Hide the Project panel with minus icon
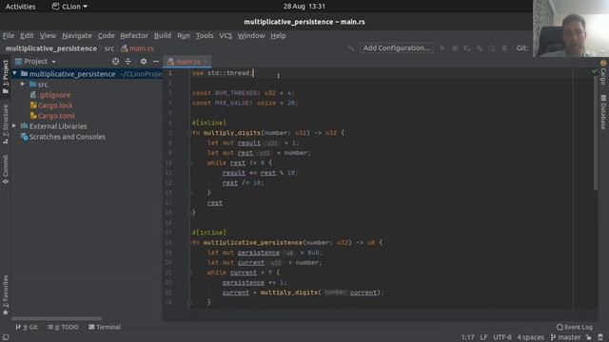 point(156,61)
